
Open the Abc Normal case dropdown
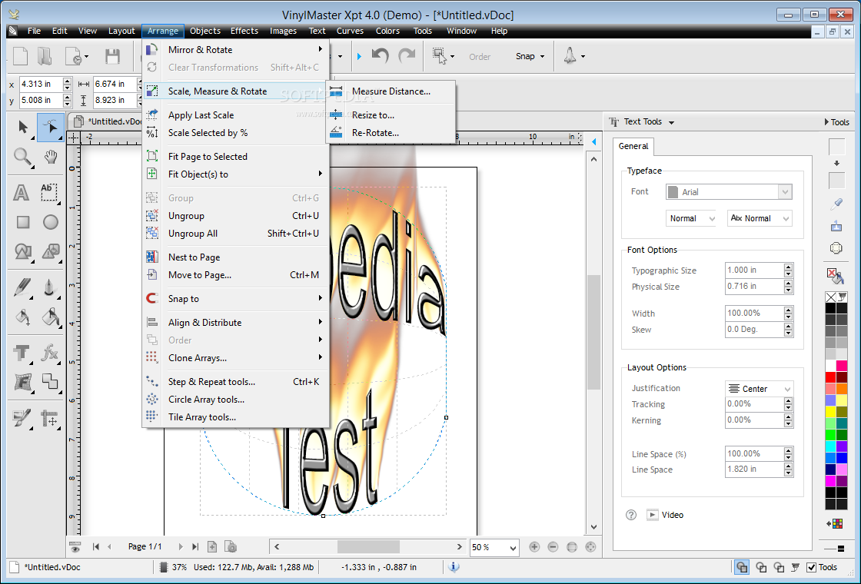tap(760, 218)
